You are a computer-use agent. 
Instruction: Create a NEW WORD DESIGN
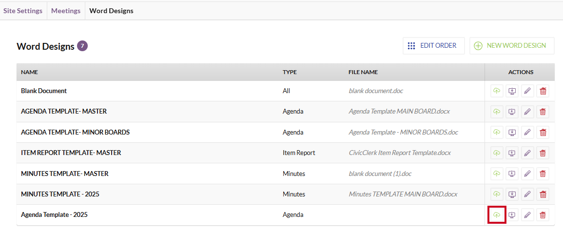512,46
